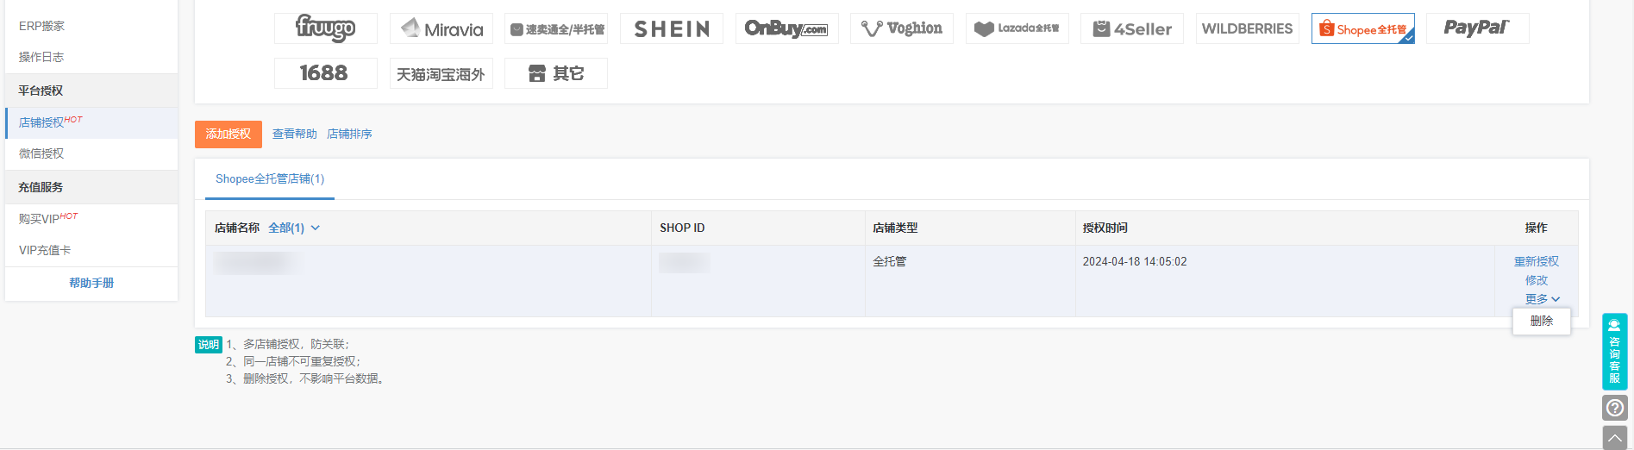Click the orange 添加授权 button

(229, 134)
